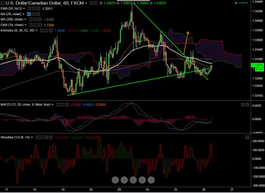The image size is (265, 193).
Task: Remove the MACD indicator pane
Action: point(67,105)
